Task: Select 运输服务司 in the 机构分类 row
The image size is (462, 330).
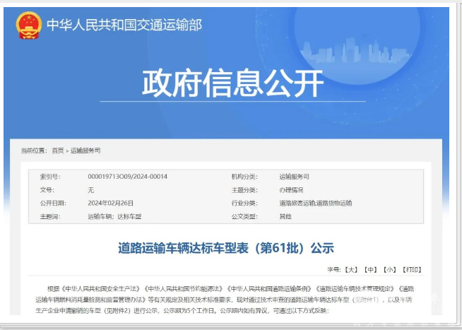Action: point(294,177)
